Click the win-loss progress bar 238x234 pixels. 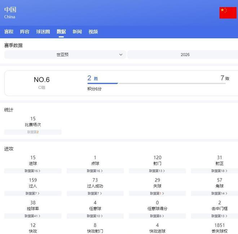coord(157,83)
